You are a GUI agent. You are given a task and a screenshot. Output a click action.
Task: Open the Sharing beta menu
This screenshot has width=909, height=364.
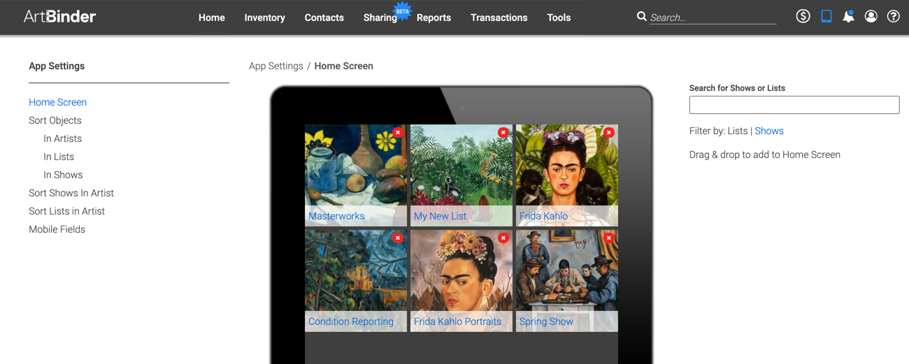click(380, 17)
